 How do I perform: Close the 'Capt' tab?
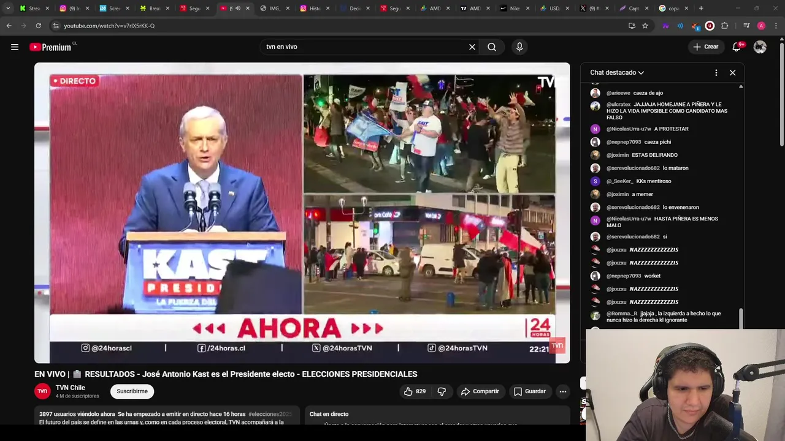point(646,9)
